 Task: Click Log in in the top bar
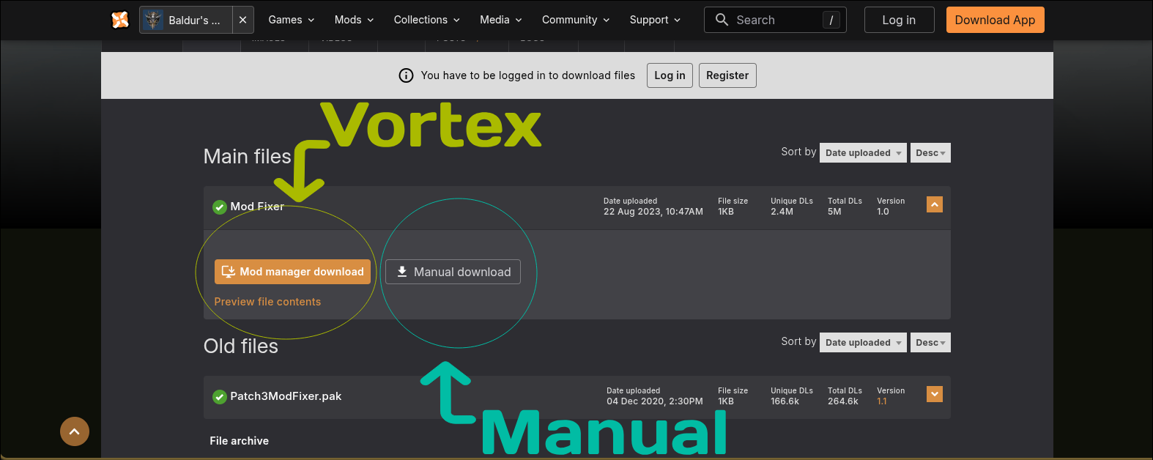tap(899, 20)
